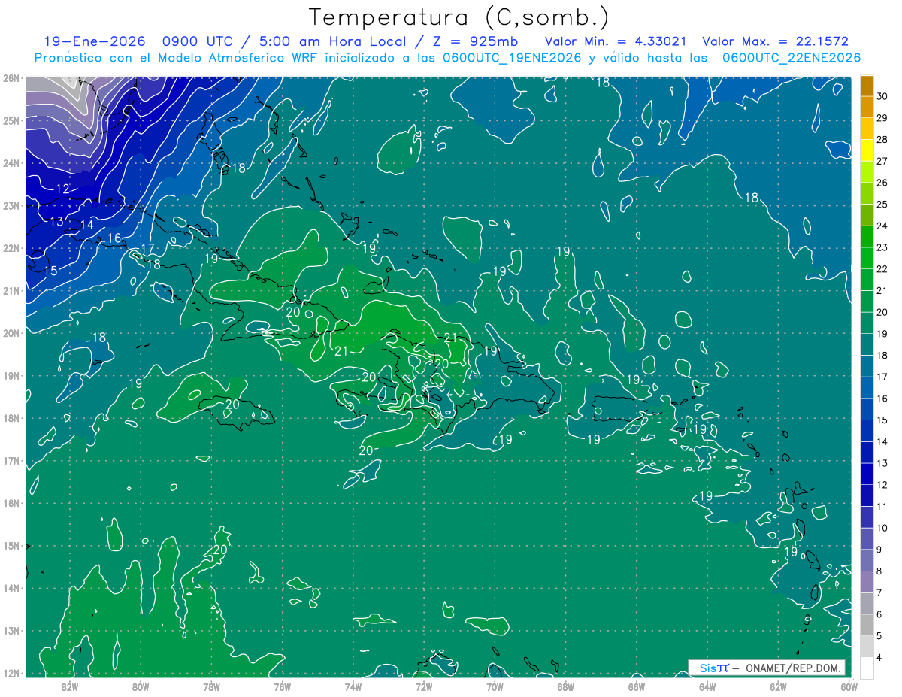
Task: Click the '20N' latitude axis label
Action: tap(11, 333)
